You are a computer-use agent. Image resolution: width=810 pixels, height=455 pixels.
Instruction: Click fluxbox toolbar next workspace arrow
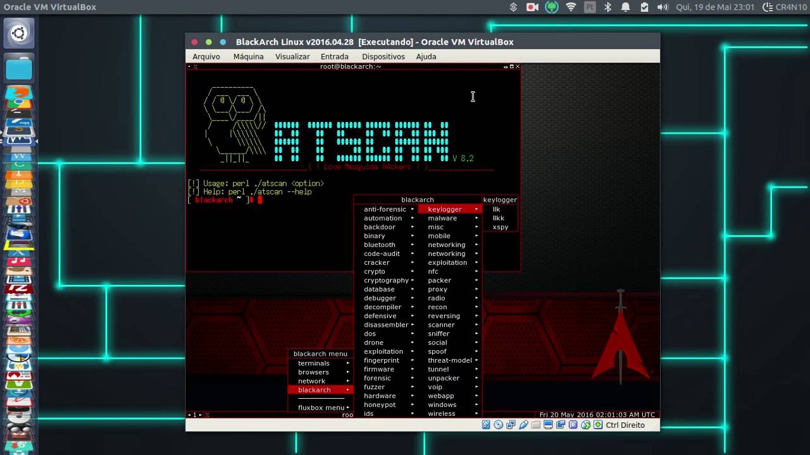coord(202,415)
